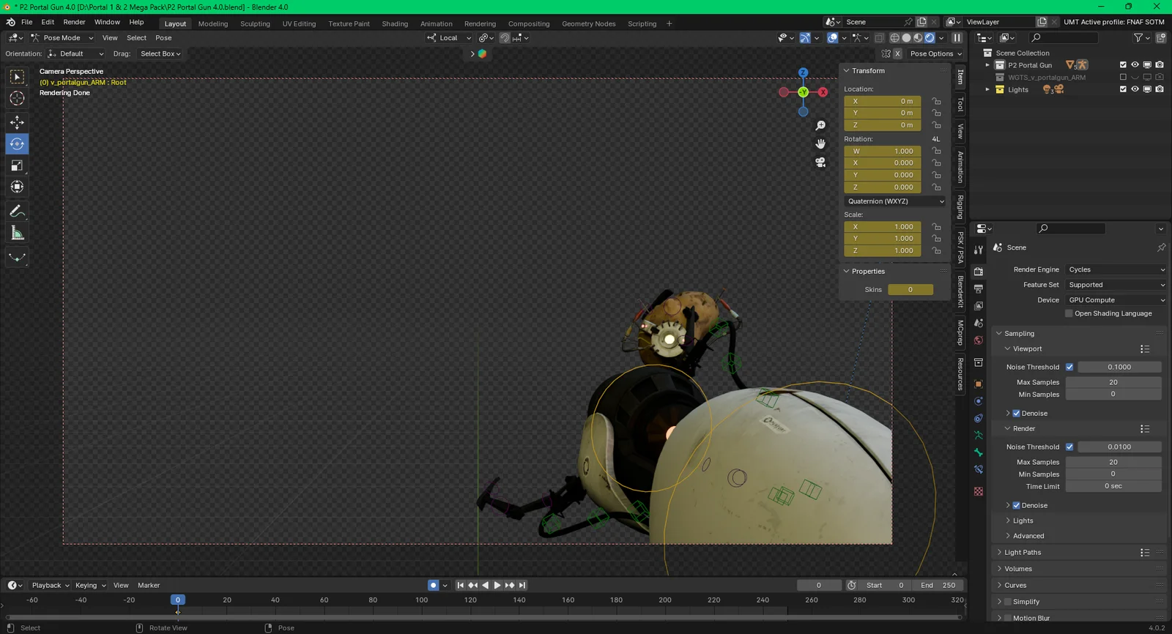Screen dimensions: 1172x634
Task: Toggle Render Noise Threshold checkbox
Action: coord(1069,447)
